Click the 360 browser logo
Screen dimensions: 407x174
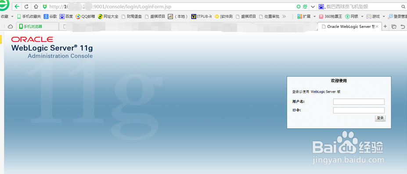pos(4,5)
